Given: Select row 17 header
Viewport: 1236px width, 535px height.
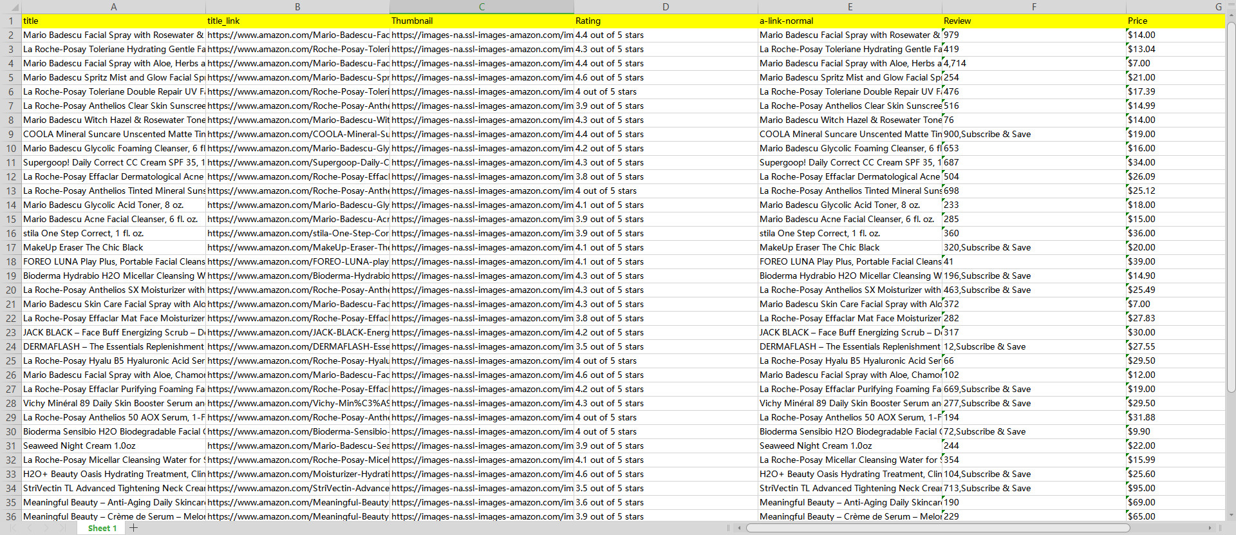Looking at the screenshot, I should [10, 247].
